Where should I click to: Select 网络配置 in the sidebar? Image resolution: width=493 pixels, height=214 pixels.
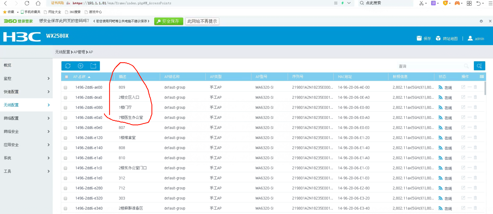(x=11, y=118)
